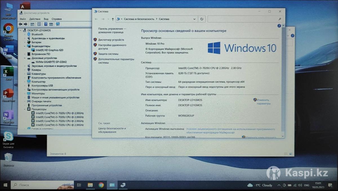Screen dimensions: 338x191
Task: Click Настройка удаленного доступа link
Action: (x=112, y=47)
